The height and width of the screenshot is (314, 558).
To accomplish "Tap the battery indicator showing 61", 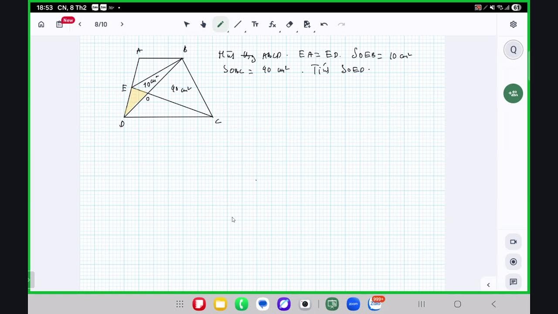I will coord(516,7).
